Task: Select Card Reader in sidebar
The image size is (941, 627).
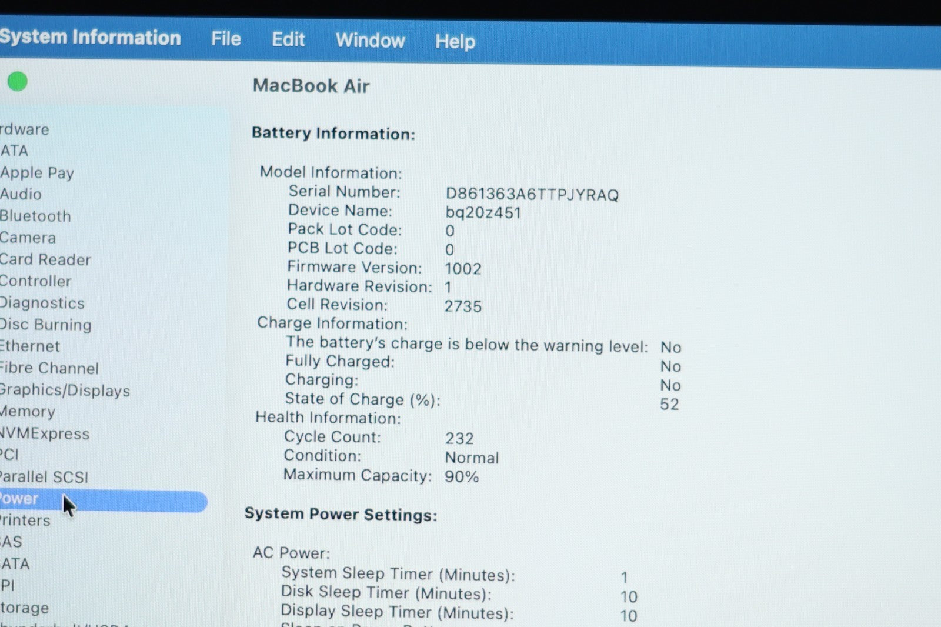Action: [x=45, y=259]
